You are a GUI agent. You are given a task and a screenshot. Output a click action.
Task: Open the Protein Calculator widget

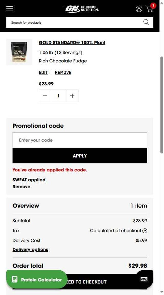click(x=37, y=280)
